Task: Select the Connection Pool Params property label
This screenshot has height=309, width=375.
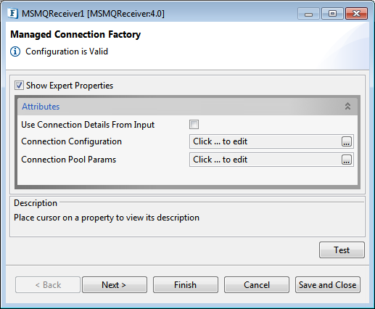Action: (x=69, y=160)
